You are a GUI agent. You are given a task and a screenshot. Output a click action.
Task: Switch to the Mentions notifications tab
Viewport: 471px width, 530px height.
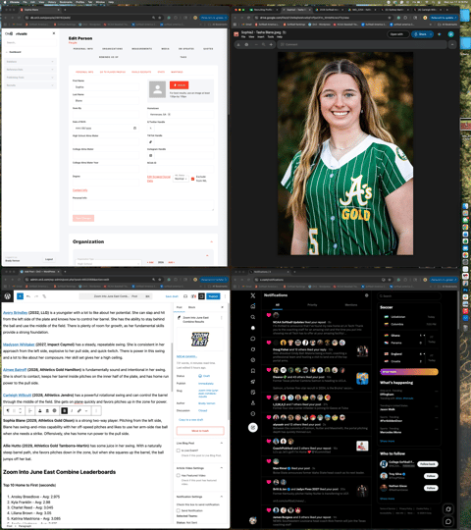point(350,305)
